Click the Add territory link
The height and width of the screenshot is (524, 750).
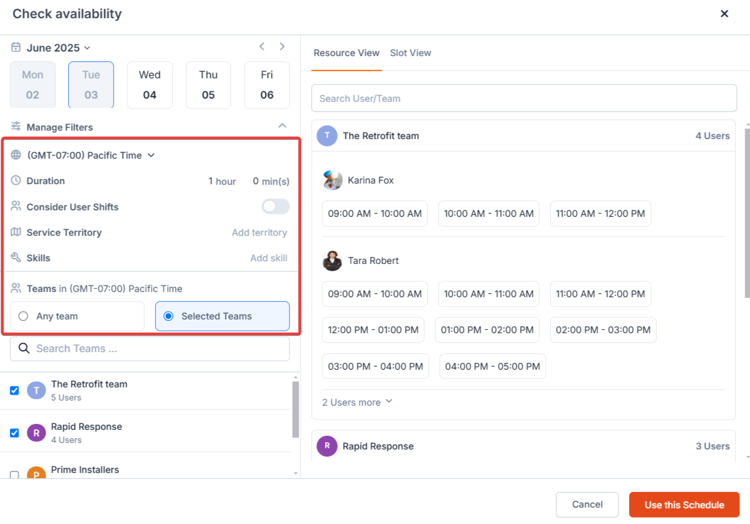point(259,233)
